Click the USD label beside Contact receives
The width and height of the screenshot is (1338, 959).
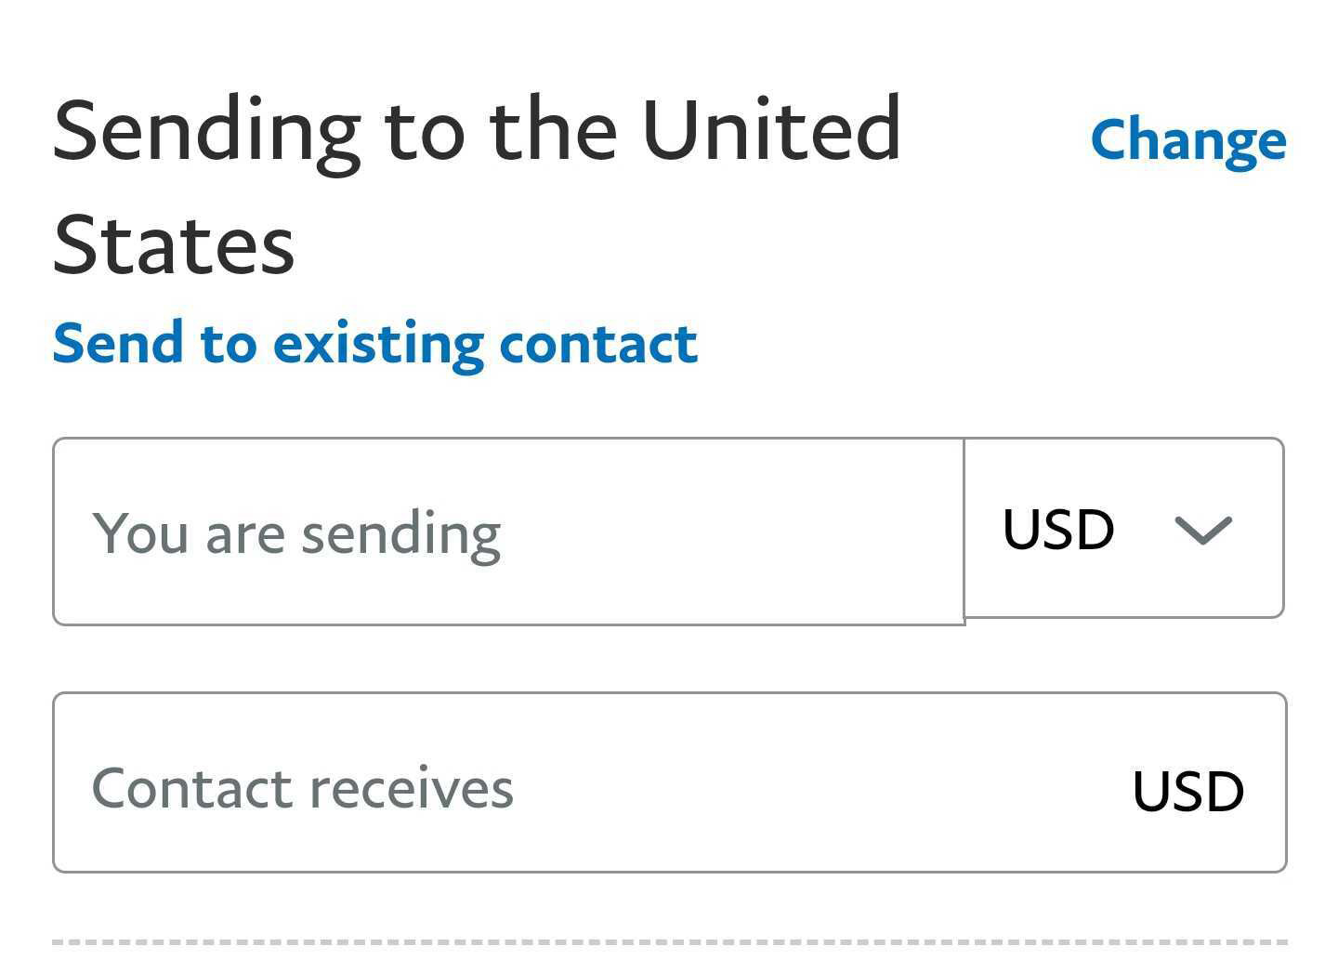click(x=1188, y=790)
